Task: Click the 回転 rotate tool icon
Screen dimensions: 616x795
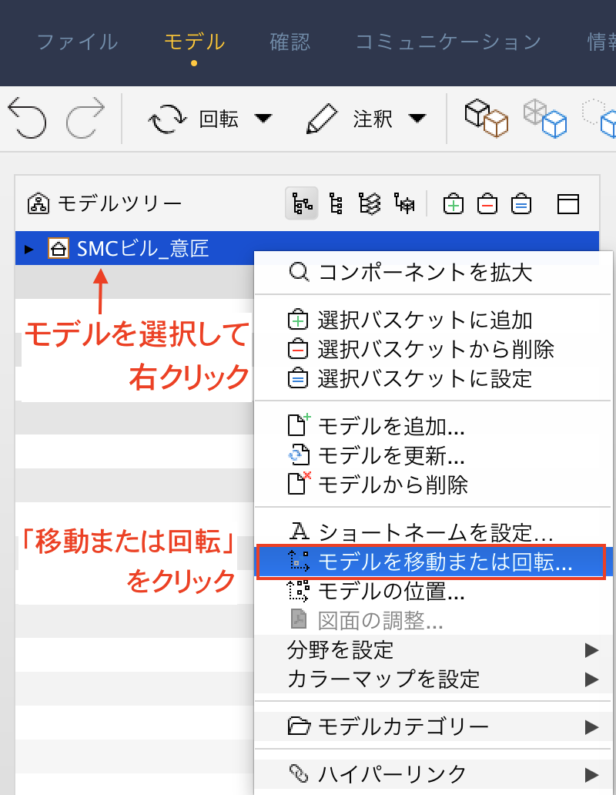Action: coord(167,119)
